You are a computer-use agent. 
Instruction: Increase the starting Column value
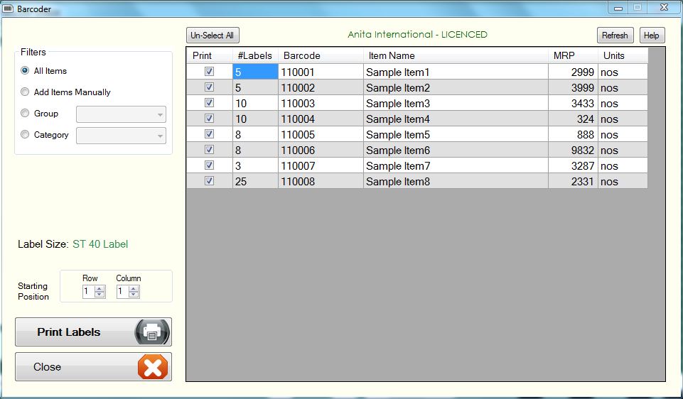click(x=134, y=289)
